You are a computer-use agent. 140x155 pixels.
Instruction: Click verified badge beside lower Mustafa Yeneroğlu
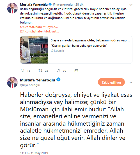tap(58, 79)
